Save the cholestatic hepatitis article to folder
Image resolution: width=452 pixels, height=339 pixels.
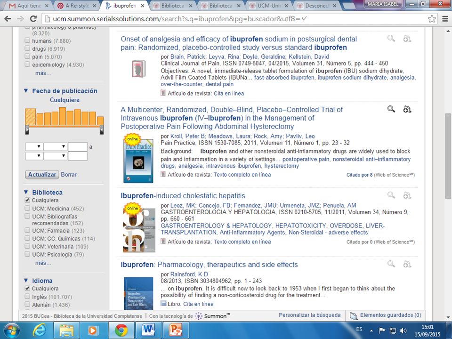[407, 195]
